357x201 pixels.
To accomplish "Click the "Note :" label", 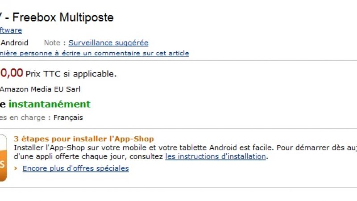I will click(x=54, y=43).
